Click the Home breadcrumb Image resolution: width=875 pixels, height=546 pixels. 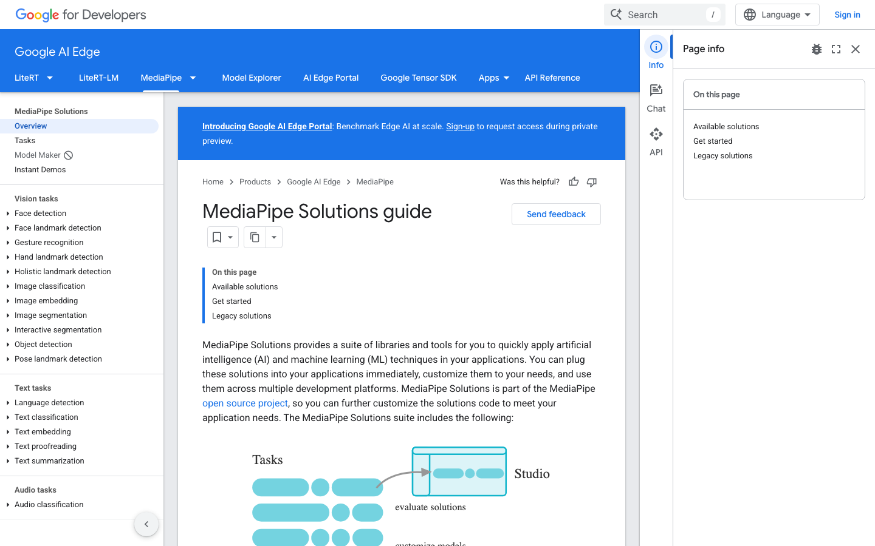(213, 182)
